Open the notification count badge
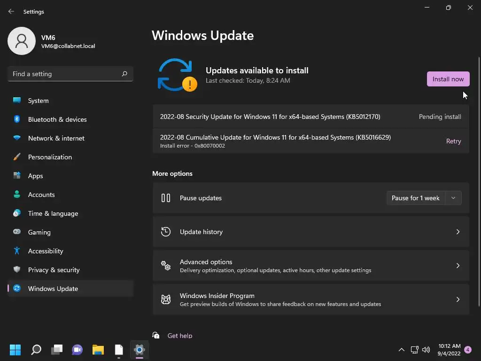This screenshot has height=361, width=481. (468, 350)
